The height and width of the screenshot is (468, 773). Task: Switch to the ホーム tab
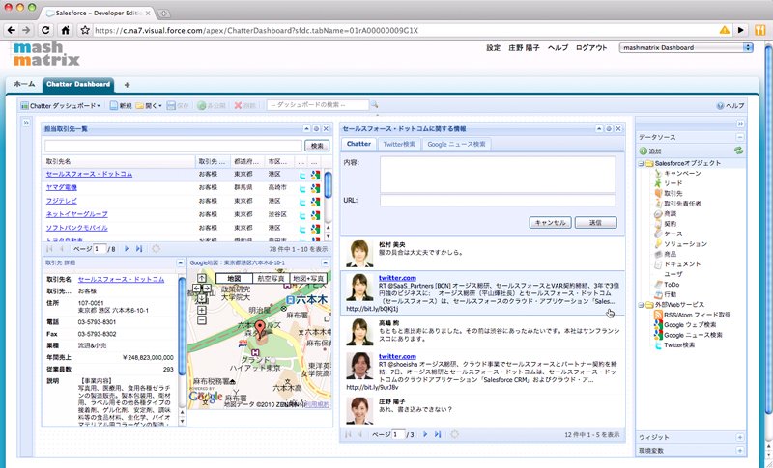tap(24, 84)
